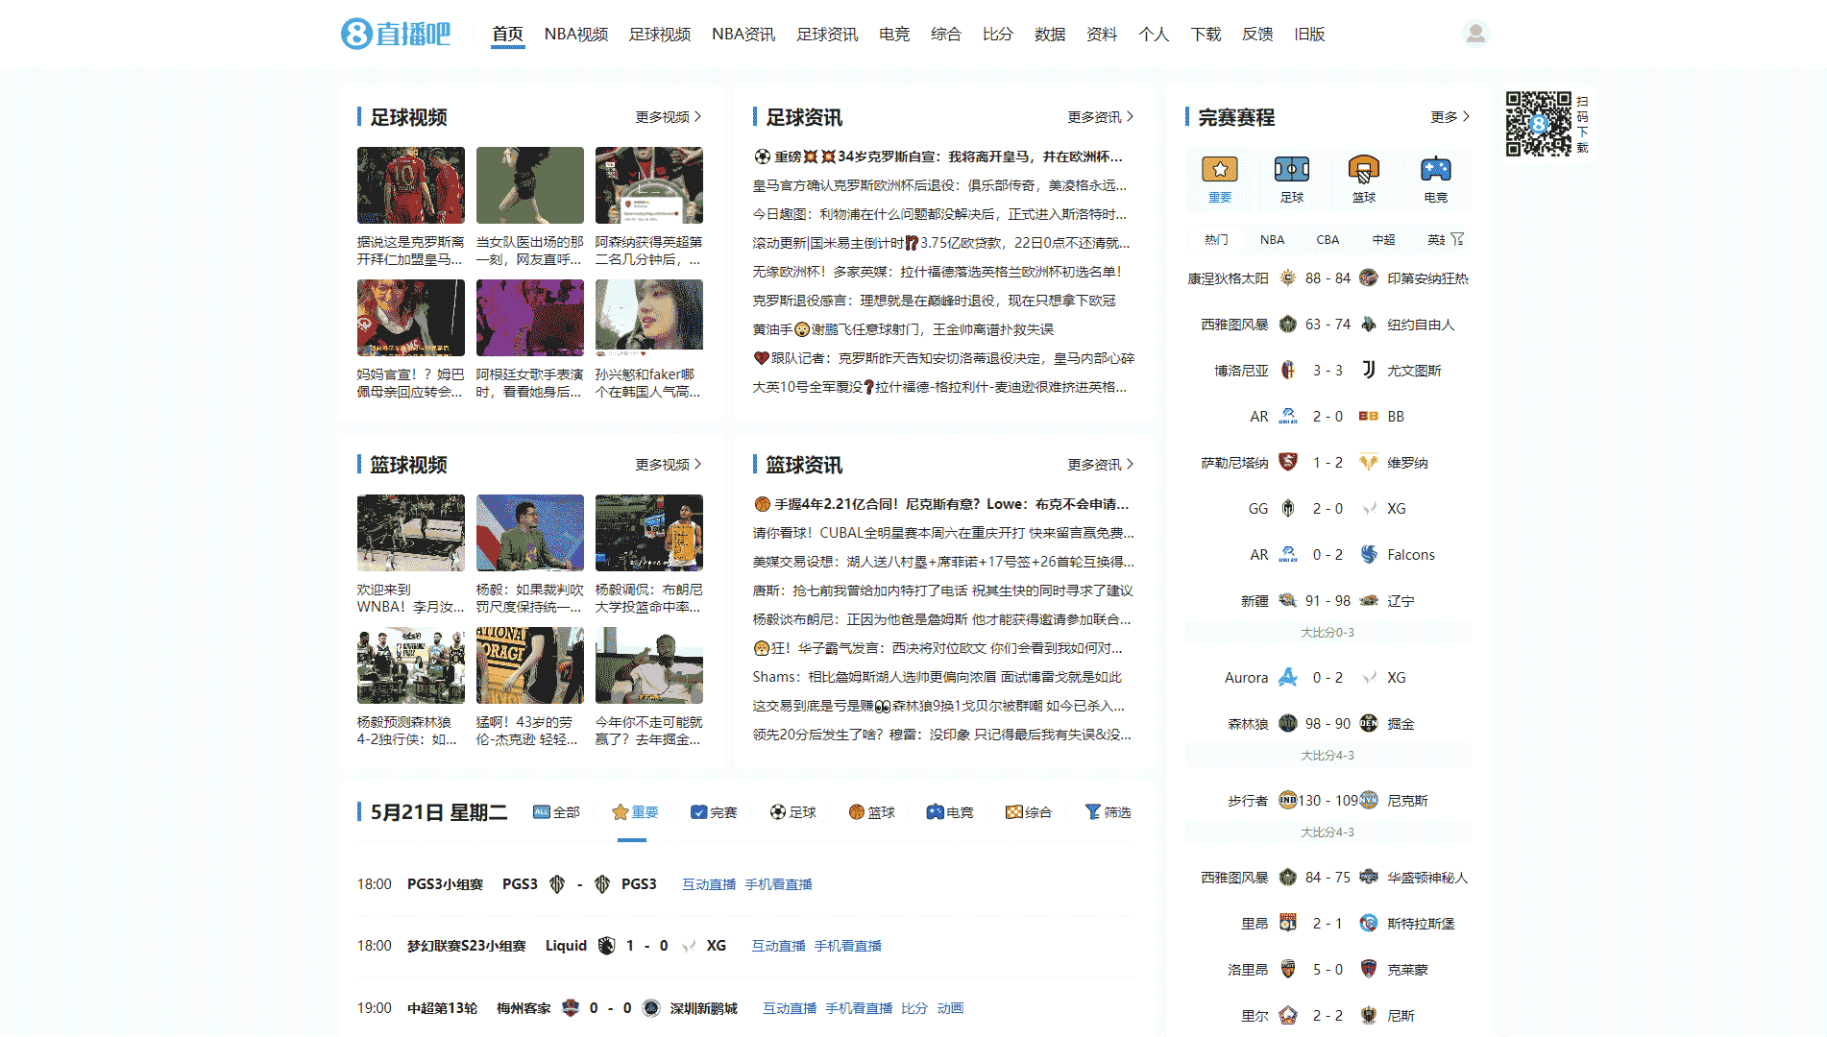
Task: Expand 更多资讯 in 篮球资讯 section
Action: [x=1101, y=465]
